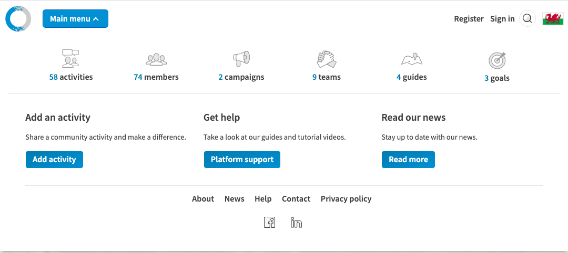Click the guides map icon
The image size is (568, 253).
tap(412, 59)
